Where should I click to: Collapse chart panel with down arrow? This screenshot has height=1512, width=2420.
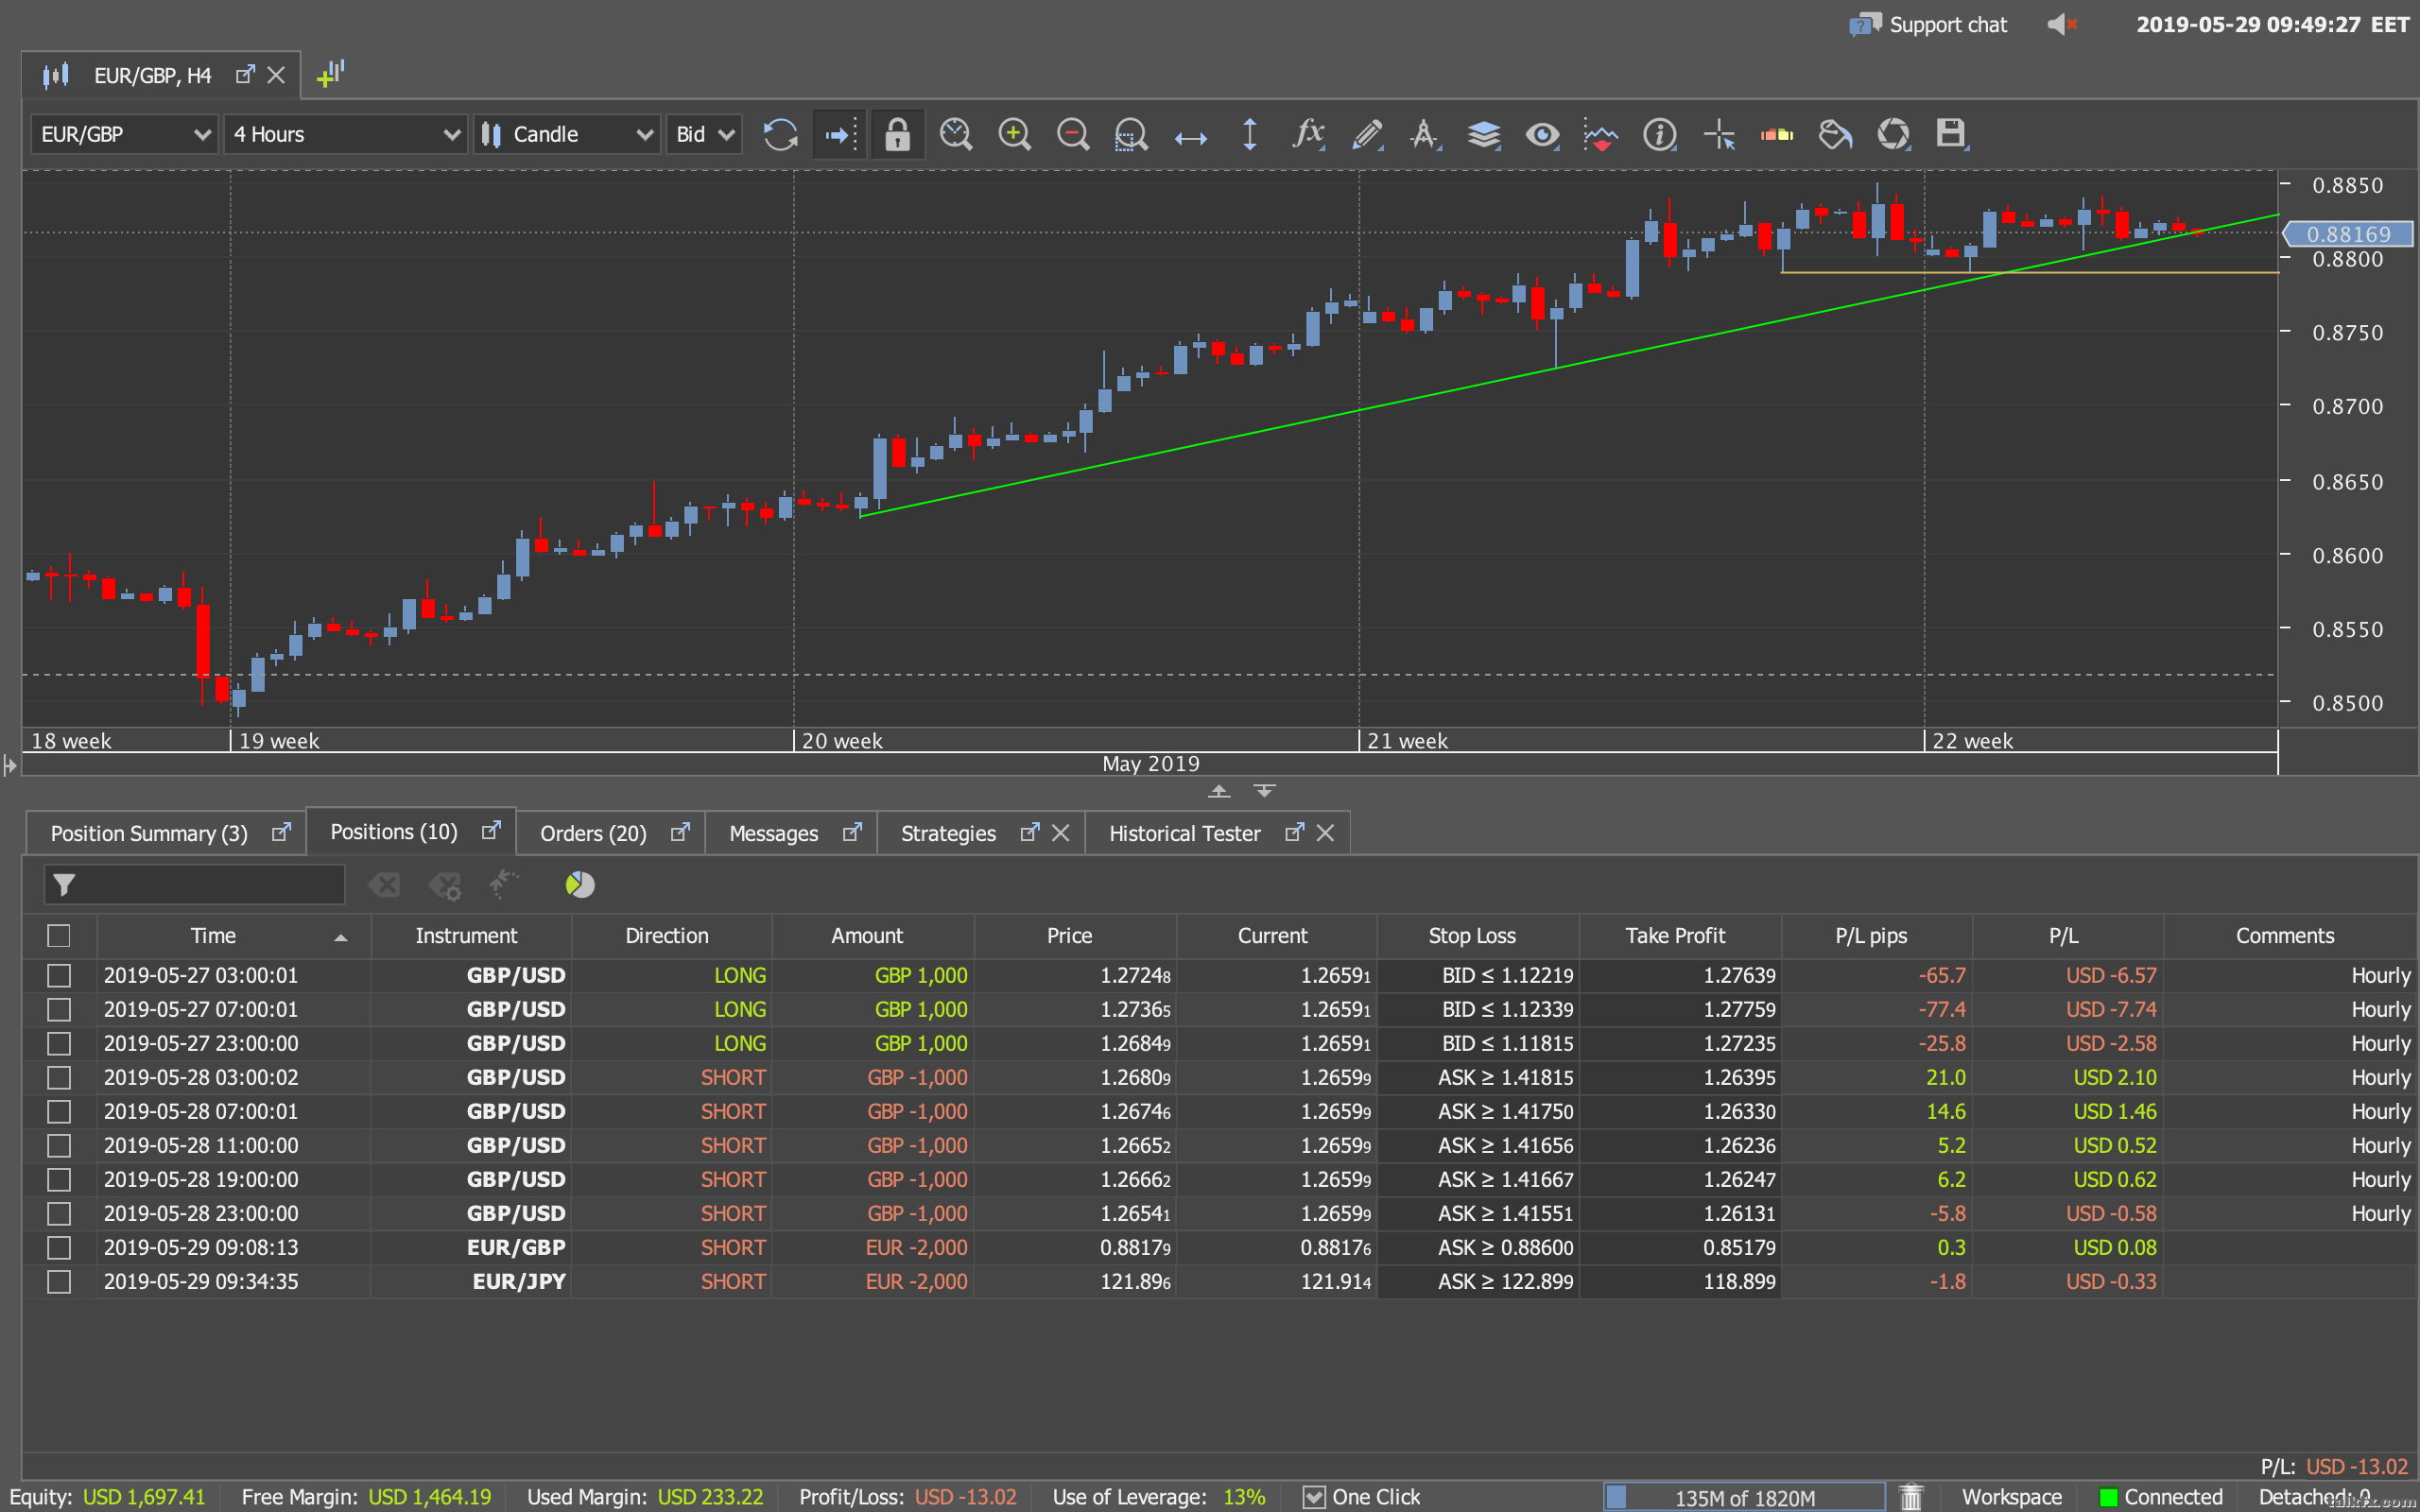1264,791
